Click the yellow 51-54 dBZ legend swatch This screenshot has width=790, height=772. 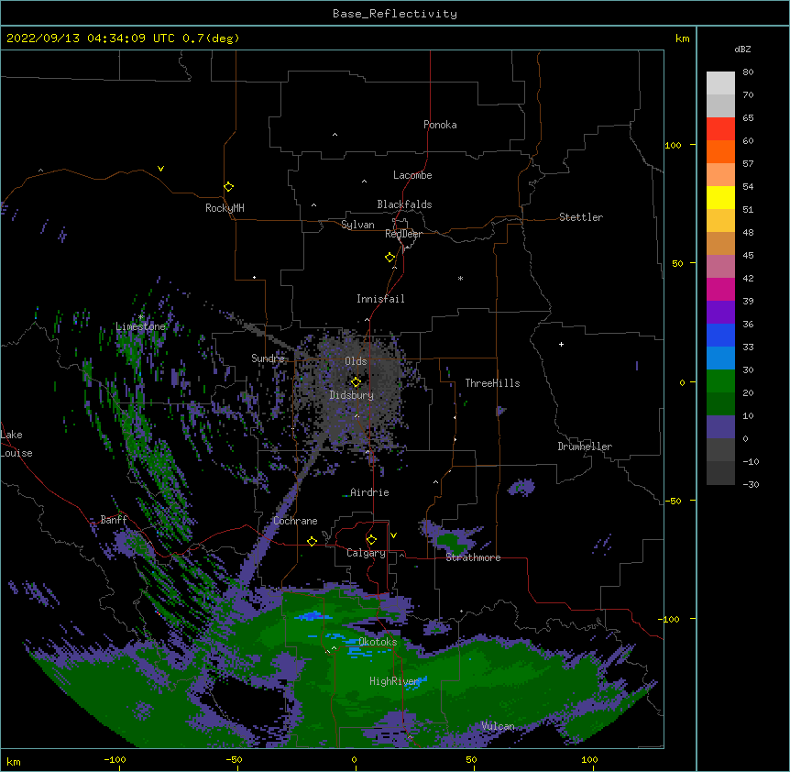[720, 197]
